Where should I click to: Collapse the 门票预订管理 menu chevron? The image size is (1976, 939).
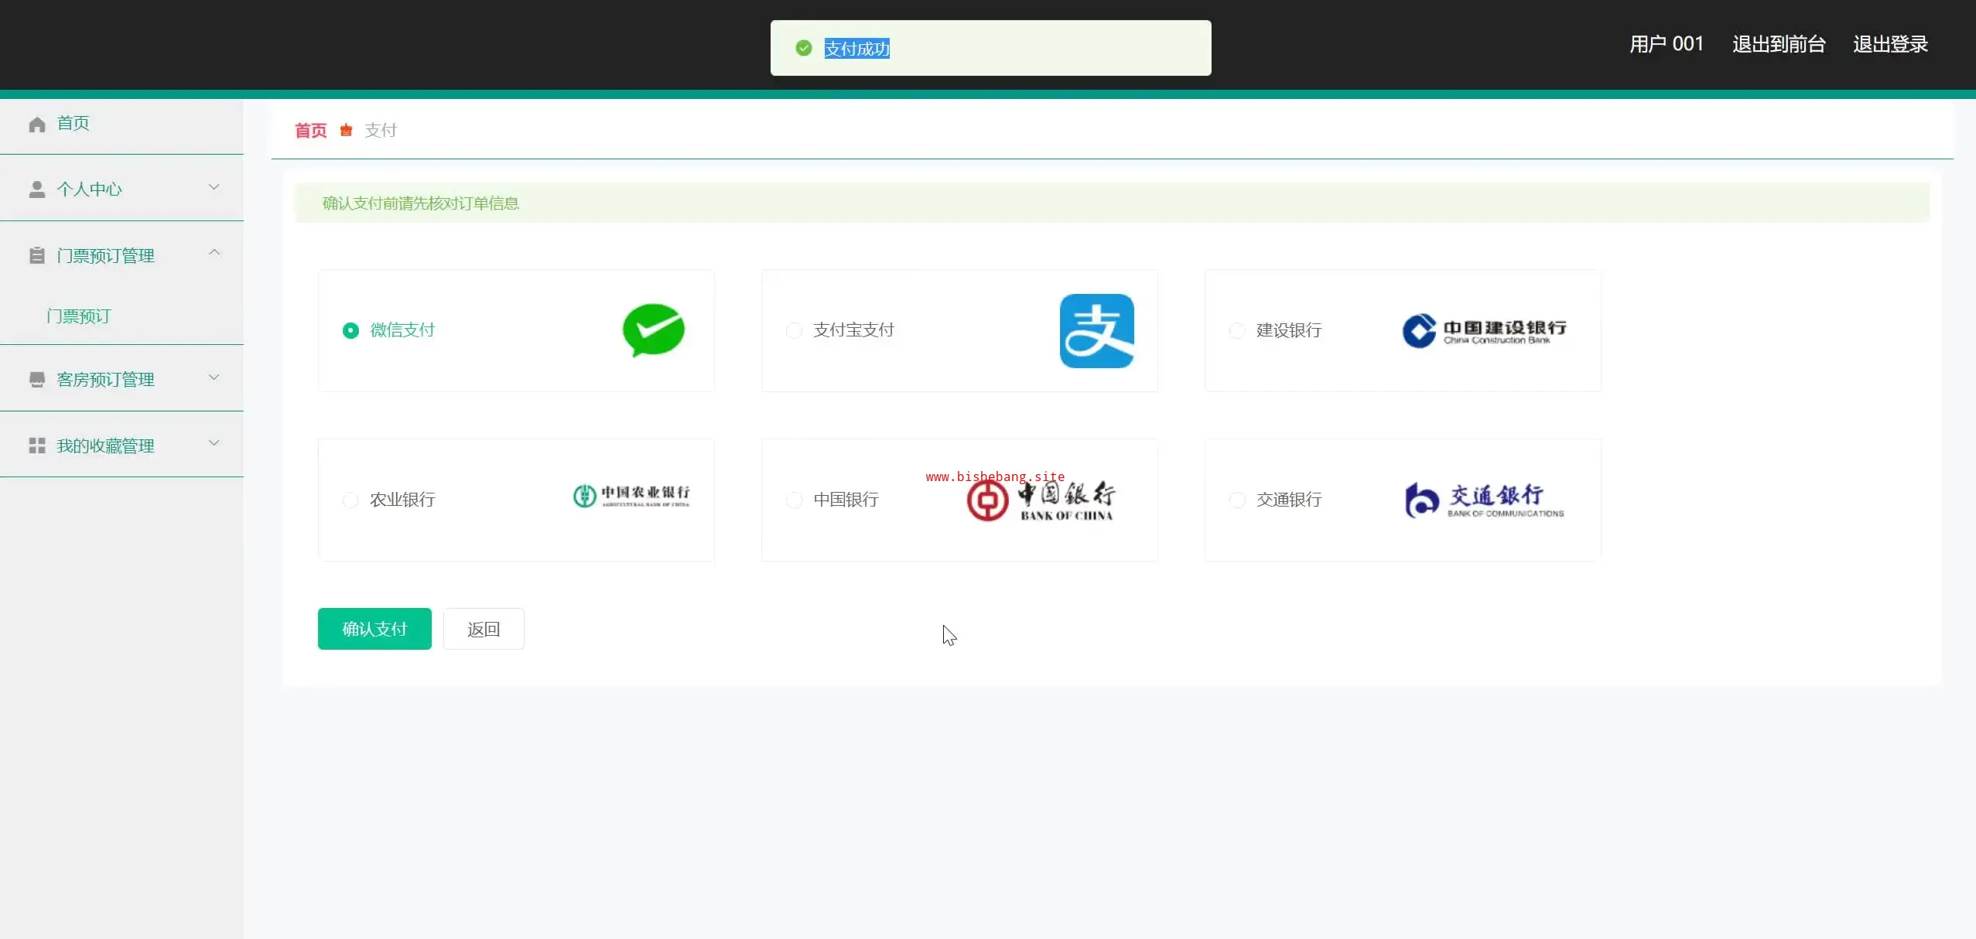tap(214, 253)
